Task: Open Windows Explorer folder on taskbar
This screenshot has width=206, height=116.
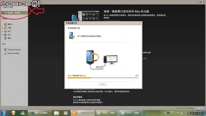Action: [57, 113]
